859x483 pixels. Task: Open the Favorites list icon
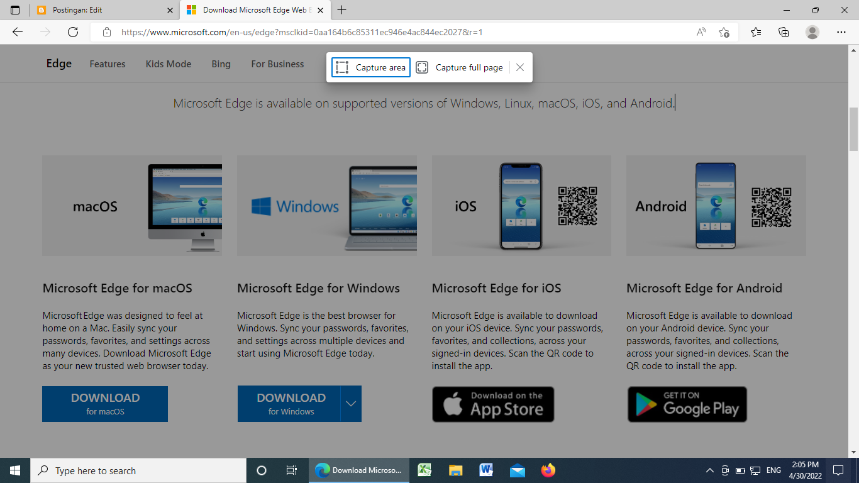tap(756, 32)
